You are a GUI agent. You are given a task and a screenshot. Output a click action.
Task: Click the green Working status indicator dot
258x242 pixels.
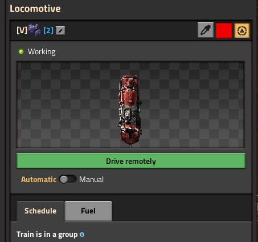(21, 51)
